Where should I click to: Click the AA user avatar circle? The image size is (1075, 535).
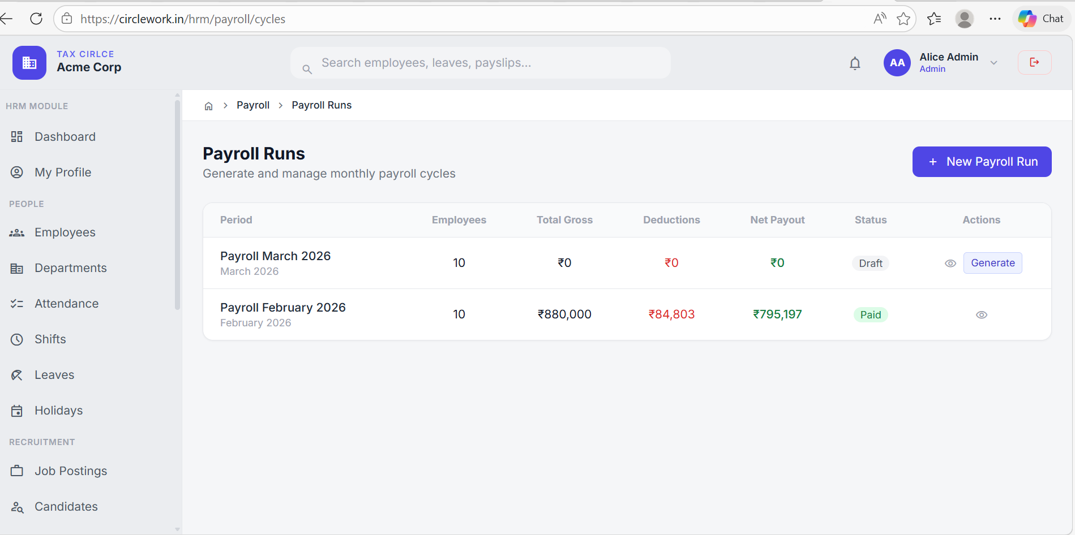(897, 63)
